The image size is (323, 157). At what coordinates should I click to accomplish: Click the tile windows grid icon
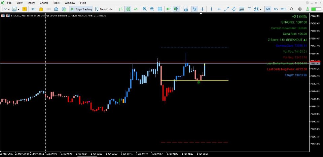160,9
